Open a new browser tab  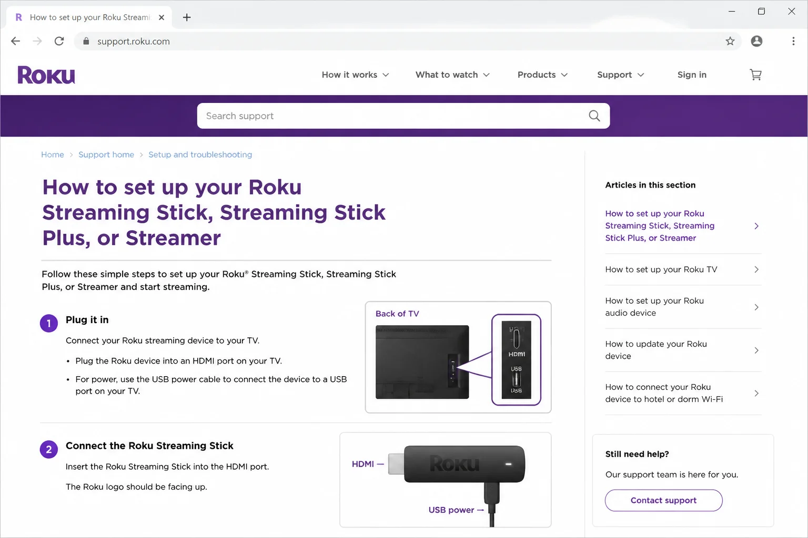click(x=187, y=17)
